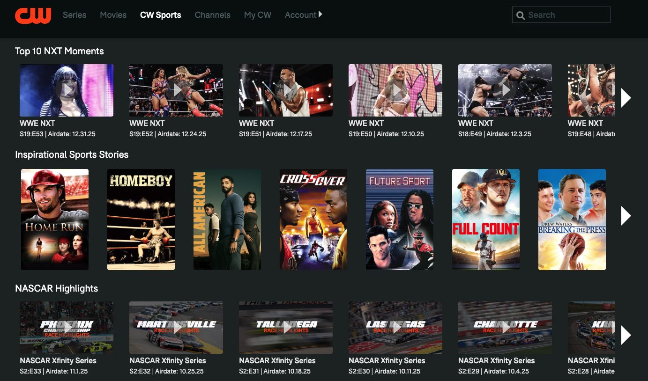Click the search magnifier icon

(x=521, y=15)
